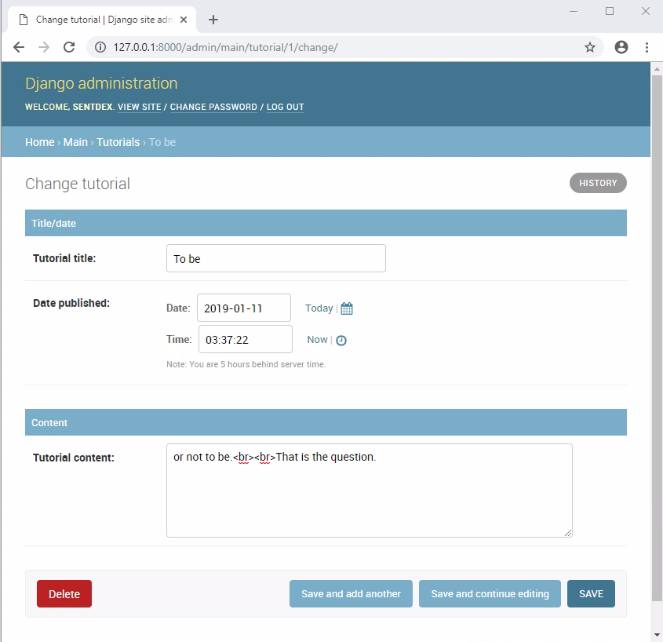Click the red Delete button

[64, 594]
